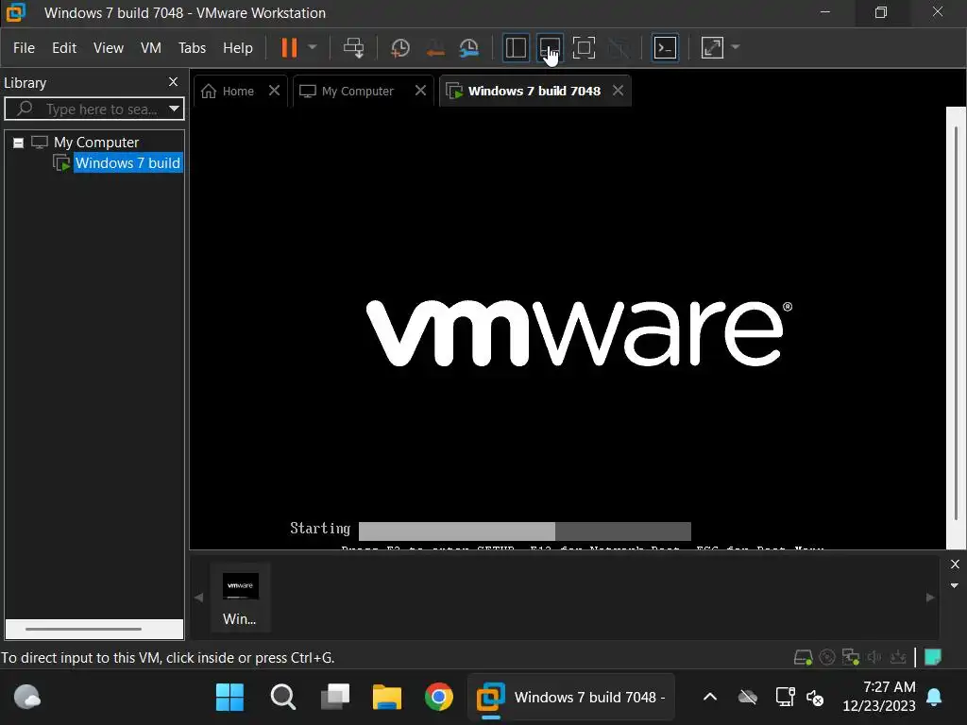Click inside the VM console display
This screenshot has width=967, height=725.
568,327
